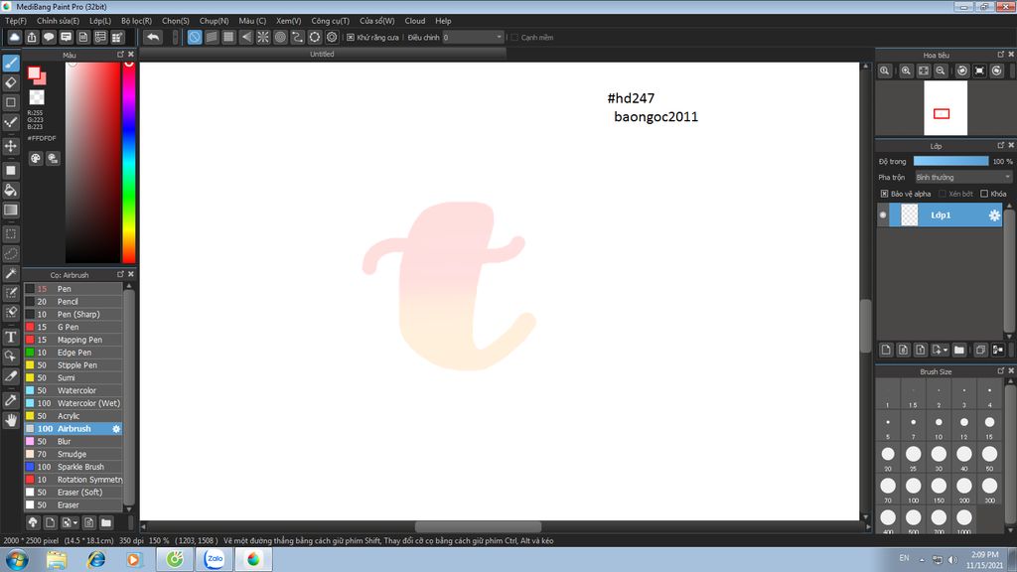Image resolution: width=1017 pixels, height=572 pixels.
Task: Turn off snap using the blue circle icon
Action: click(x=195, y=37)
